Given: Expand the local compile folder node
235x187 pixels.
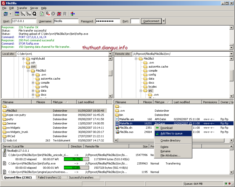Looking at the screenshot, I should (x=33, y=83).
